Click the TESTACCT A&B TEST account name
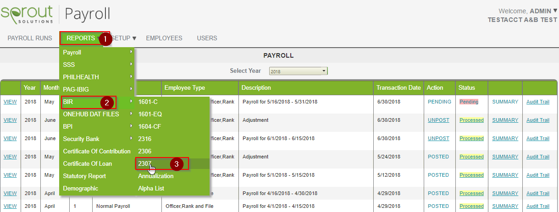559x212 pixels. 522,20
